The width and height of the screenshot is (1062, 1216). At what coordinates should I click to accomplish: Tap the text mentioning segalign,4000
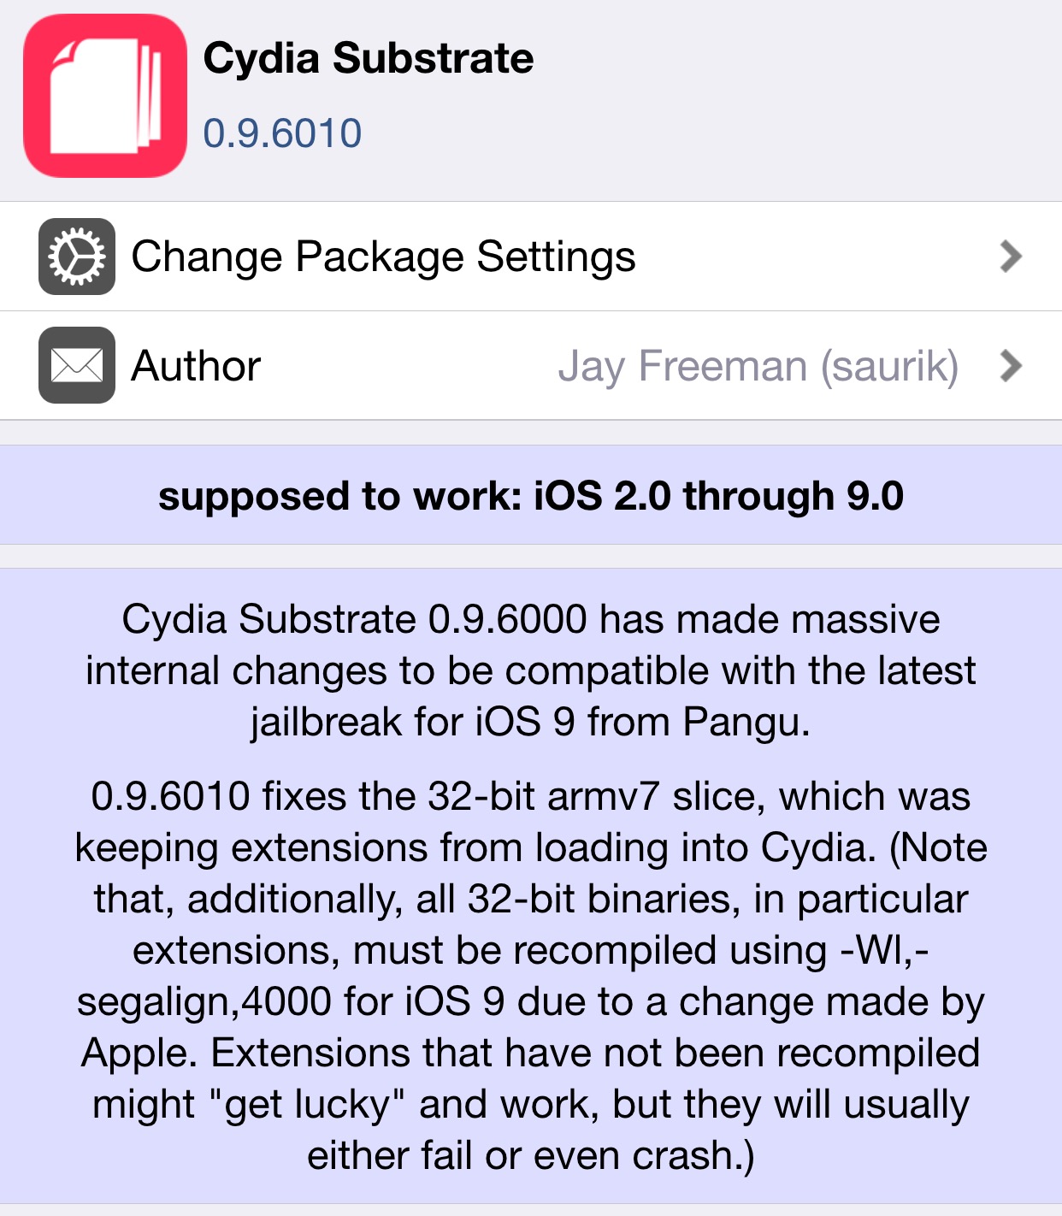pos(531,1001)
